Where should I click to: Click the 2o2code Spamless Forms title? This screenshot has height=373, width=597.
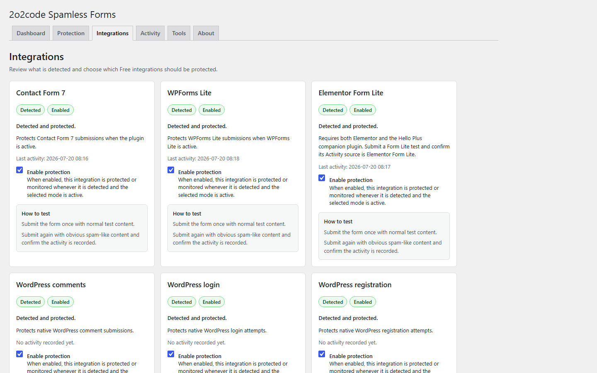(62, 15)
